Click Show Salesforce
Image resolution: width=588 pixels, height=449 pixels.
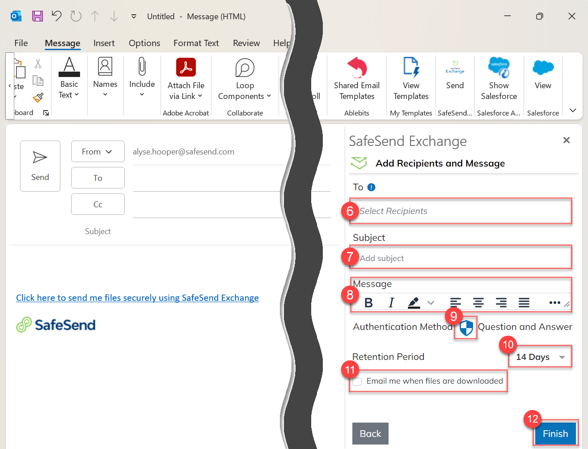[x=498, y=81]
